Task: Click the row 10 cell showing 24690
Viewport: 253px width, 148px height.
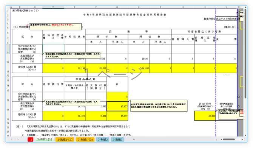Action: point(139,59)
